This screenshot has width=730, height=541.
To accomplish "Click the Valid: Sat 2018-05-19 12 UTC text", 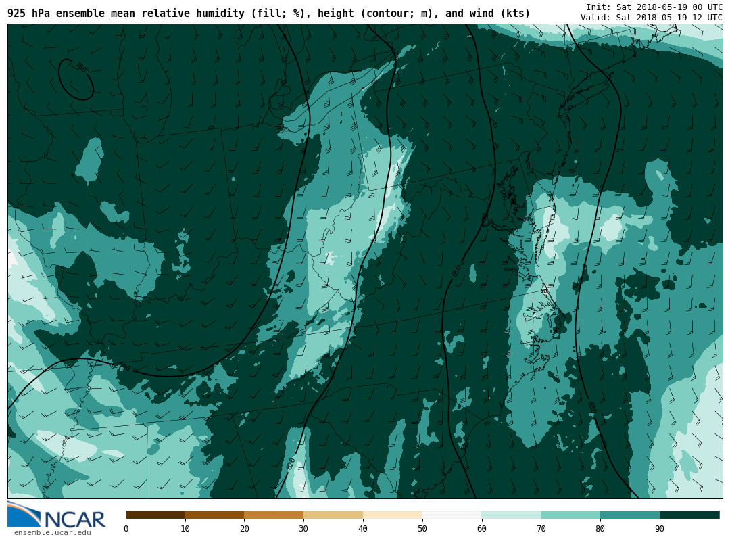I will tap(651, 18).
